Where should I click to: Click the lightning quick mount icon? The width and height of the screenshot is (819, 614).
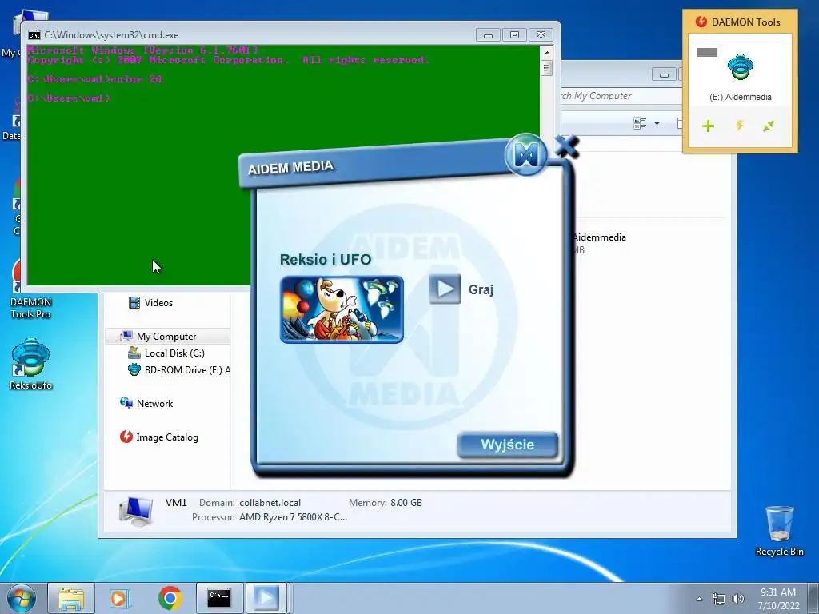(x=740, y=126)
